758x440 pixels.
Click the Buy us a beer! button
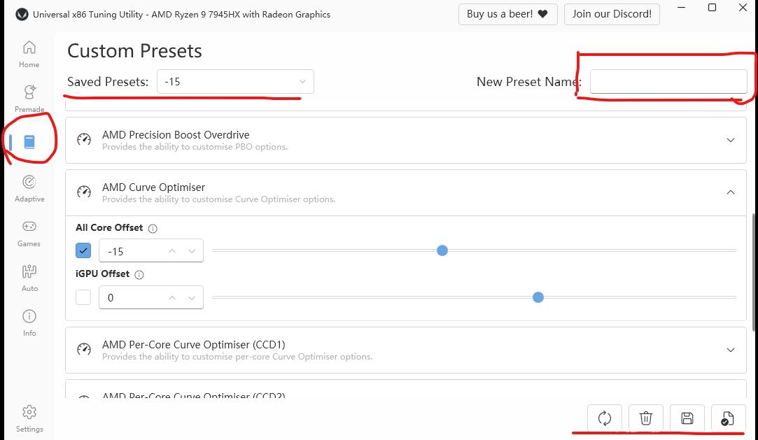[507, 14]
